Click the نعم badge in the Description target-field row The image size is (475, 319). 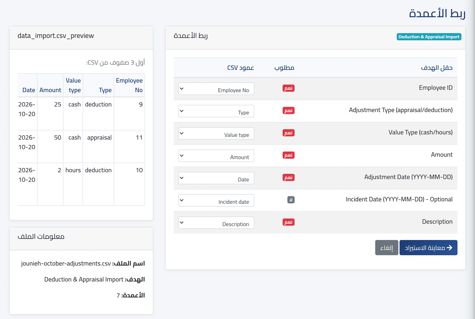point(289,222)
